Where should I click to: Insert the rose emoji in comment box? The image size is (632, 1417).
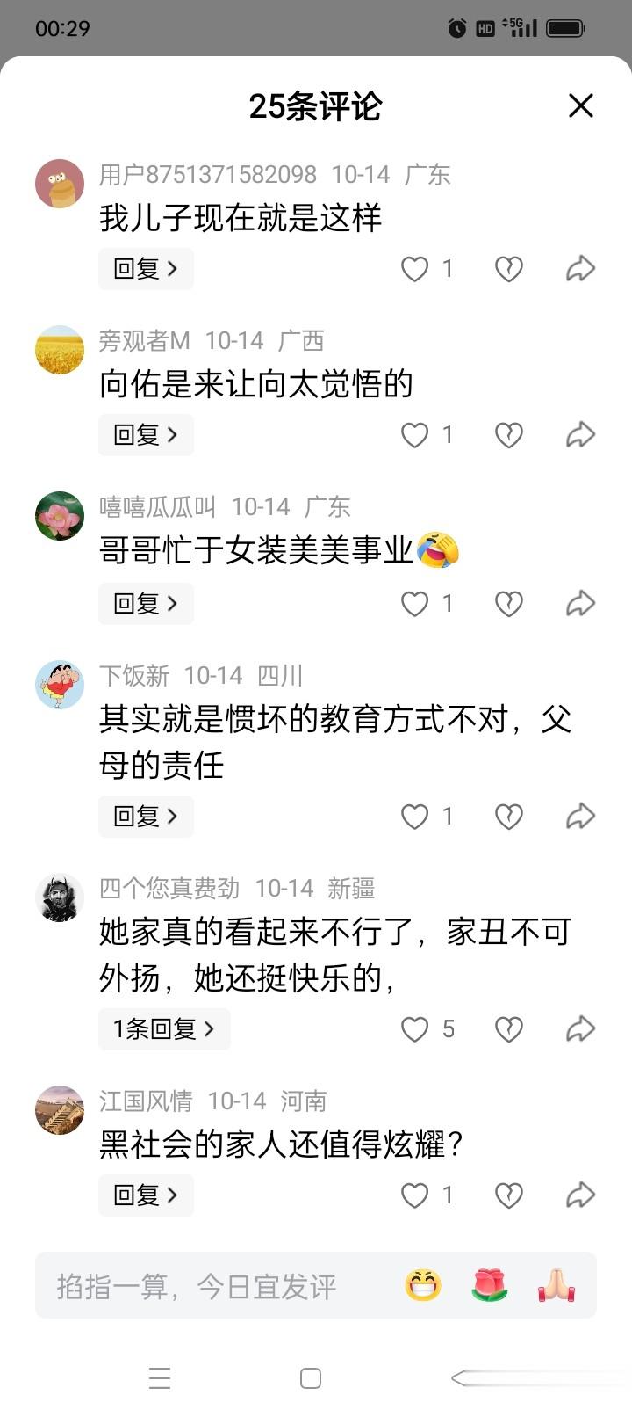click(490, 1286)
